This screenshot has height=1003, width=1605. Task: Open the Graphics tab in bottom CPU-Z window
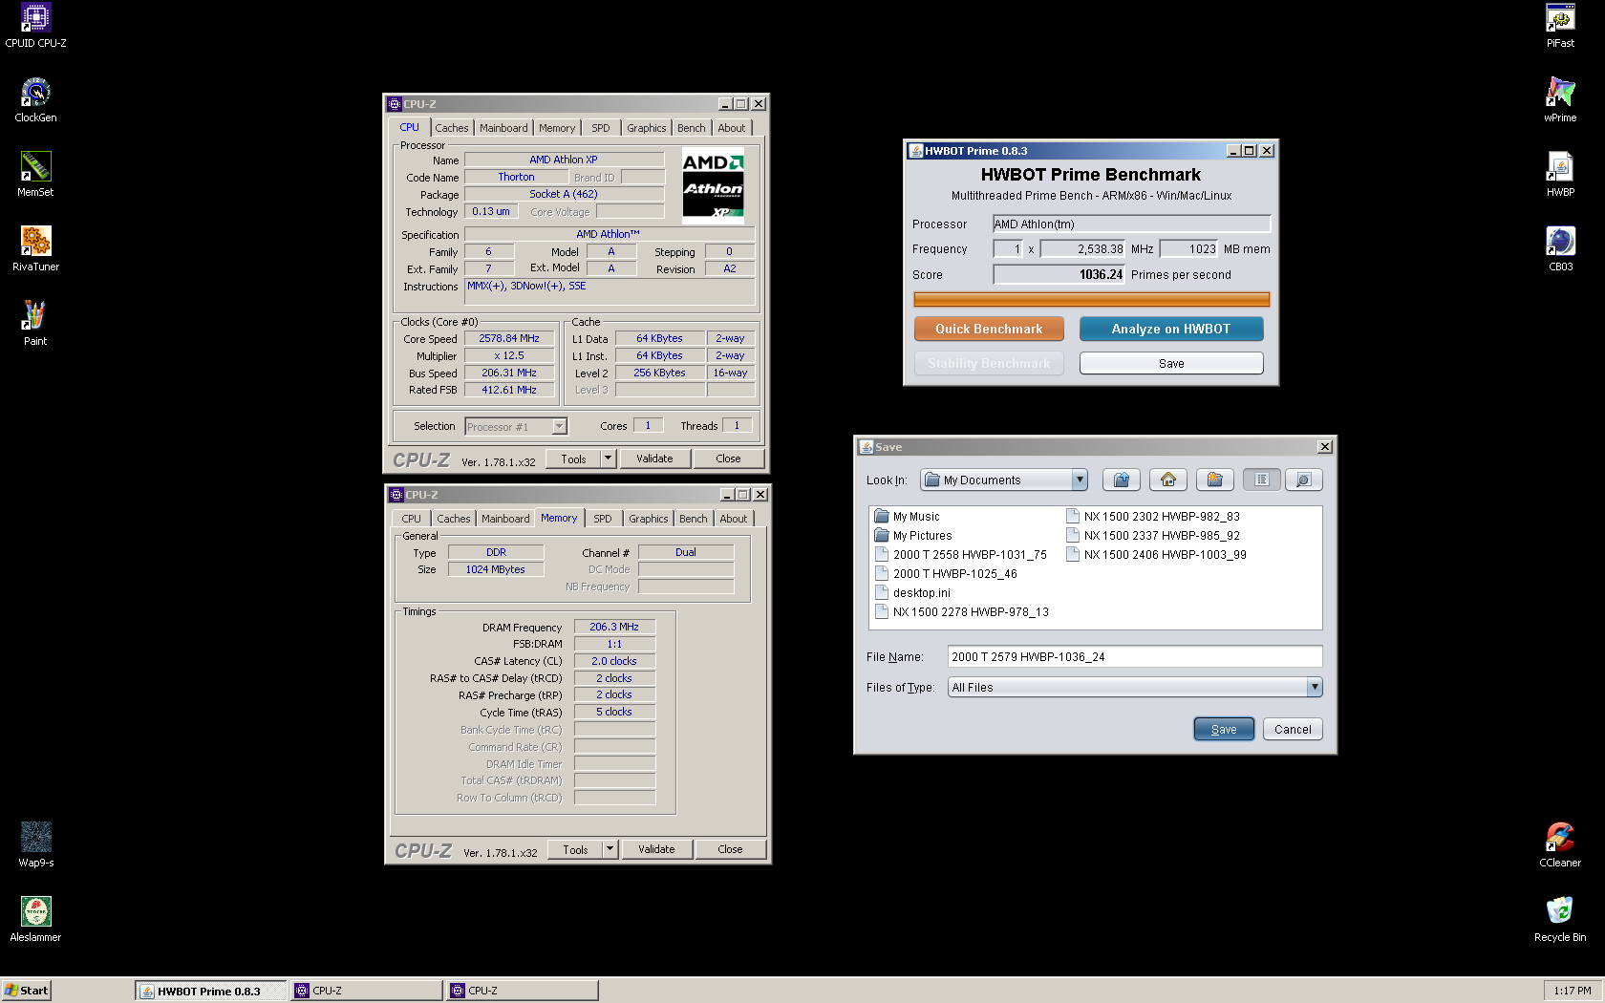pyautogui.click(x=649, y=519)
